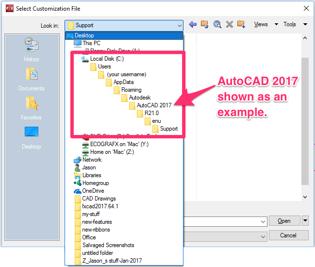
Task: Select the (your username) folder
Action: [x=122, y=74]
